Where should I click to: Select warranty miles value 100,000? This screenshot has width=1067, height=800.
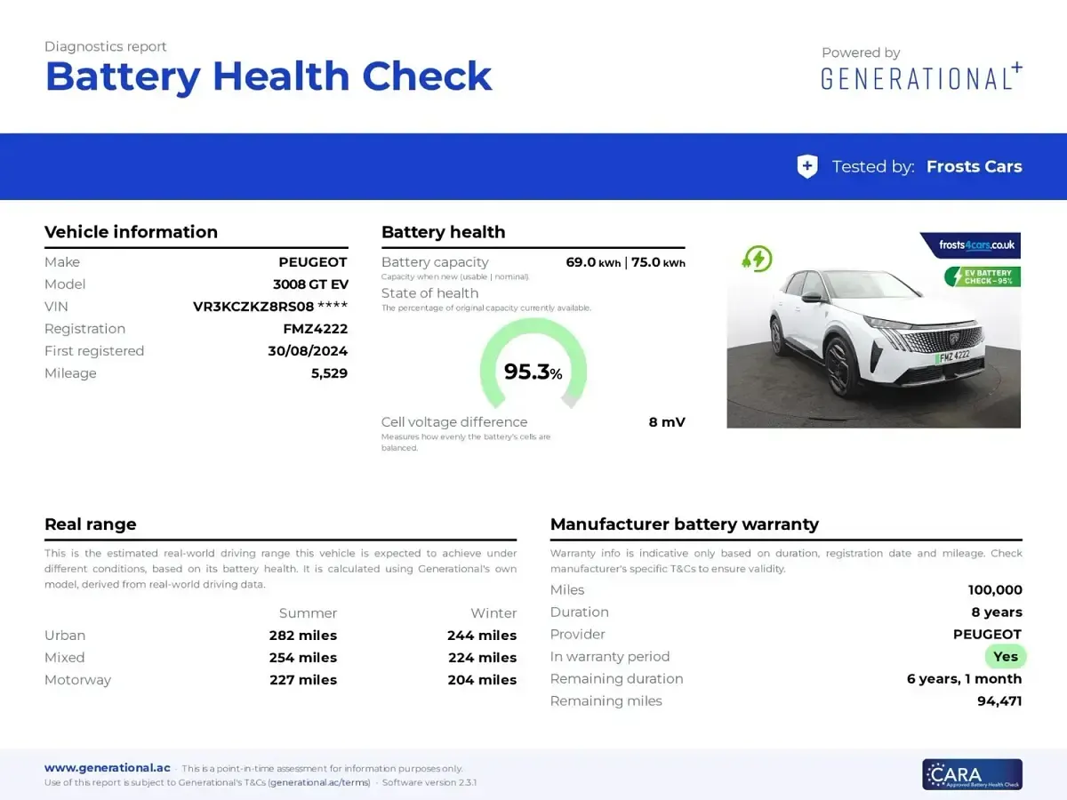(x=995, y=590)
